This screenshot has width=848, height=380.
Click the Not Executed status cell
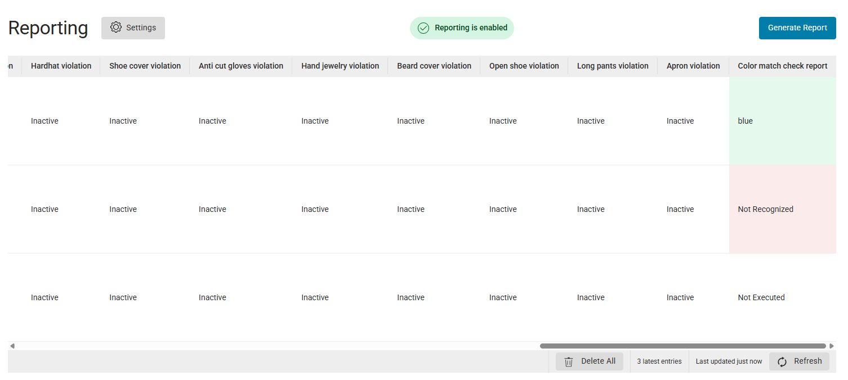[761, 297]
